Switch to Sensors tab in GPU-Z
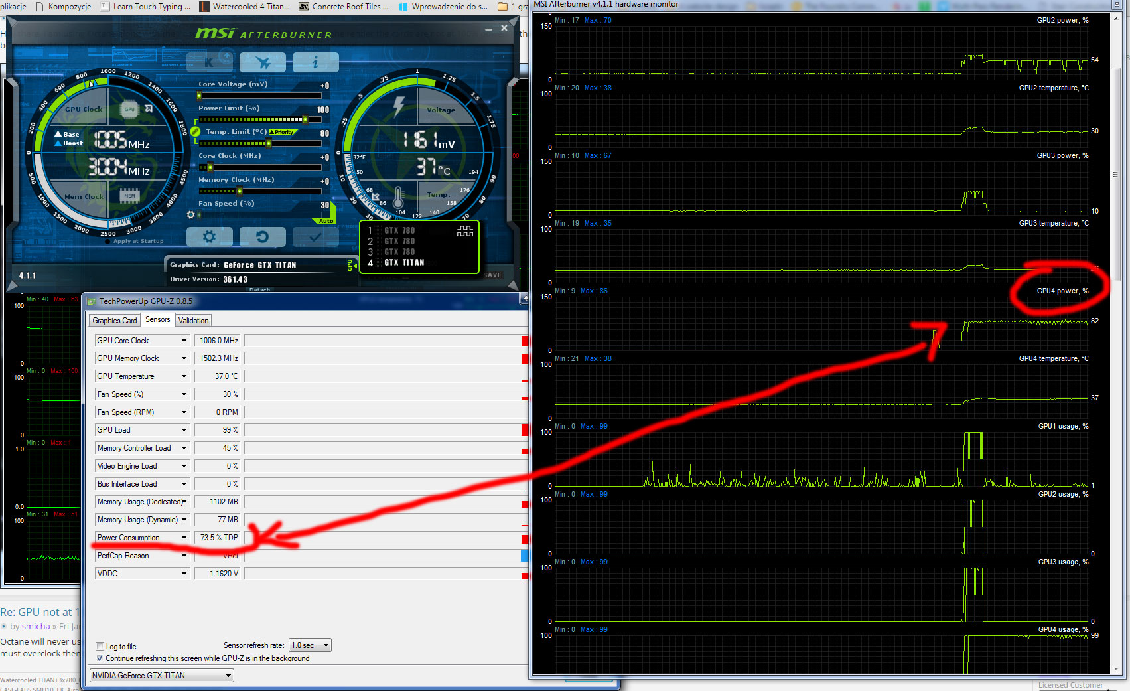 (158, 319)
